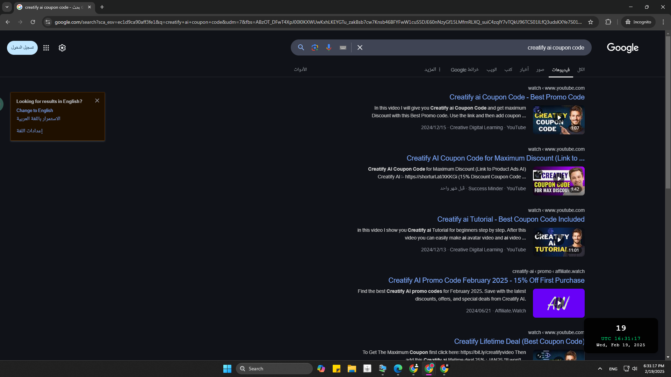
Task: Open the الأدوات search tools
Action: click(300, 69)
